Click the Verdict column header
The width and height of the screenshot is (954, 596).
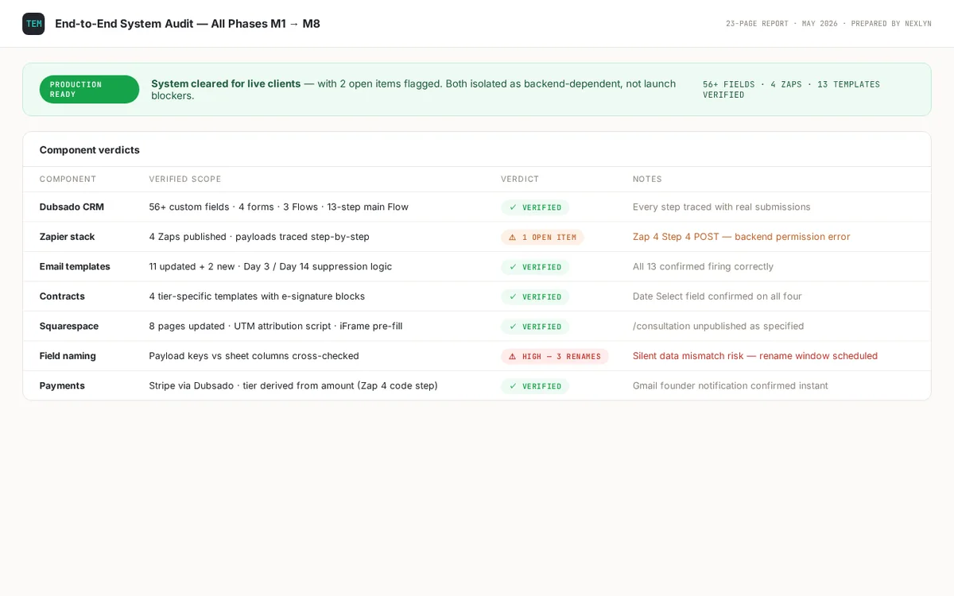520,180
